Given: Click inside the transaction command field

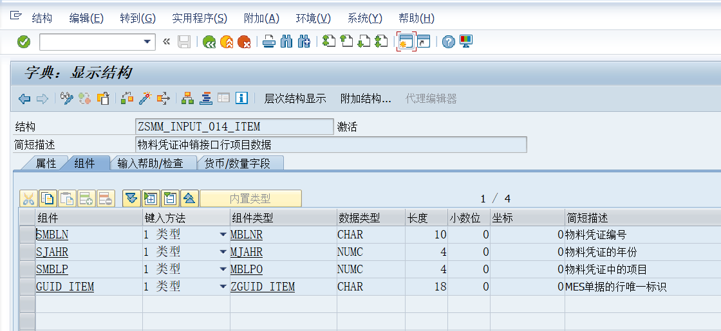Looking at the screenshot, I should coord(91,42).
